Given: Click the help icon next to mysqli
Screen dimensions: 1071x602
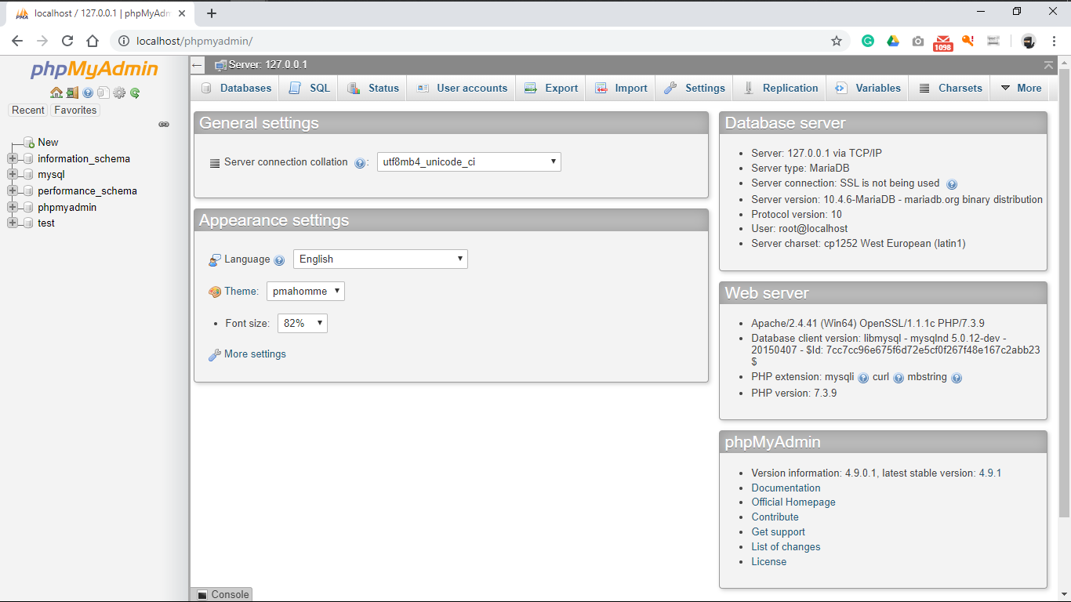Looking at the screenshot, I should click(x=863, y=378).
